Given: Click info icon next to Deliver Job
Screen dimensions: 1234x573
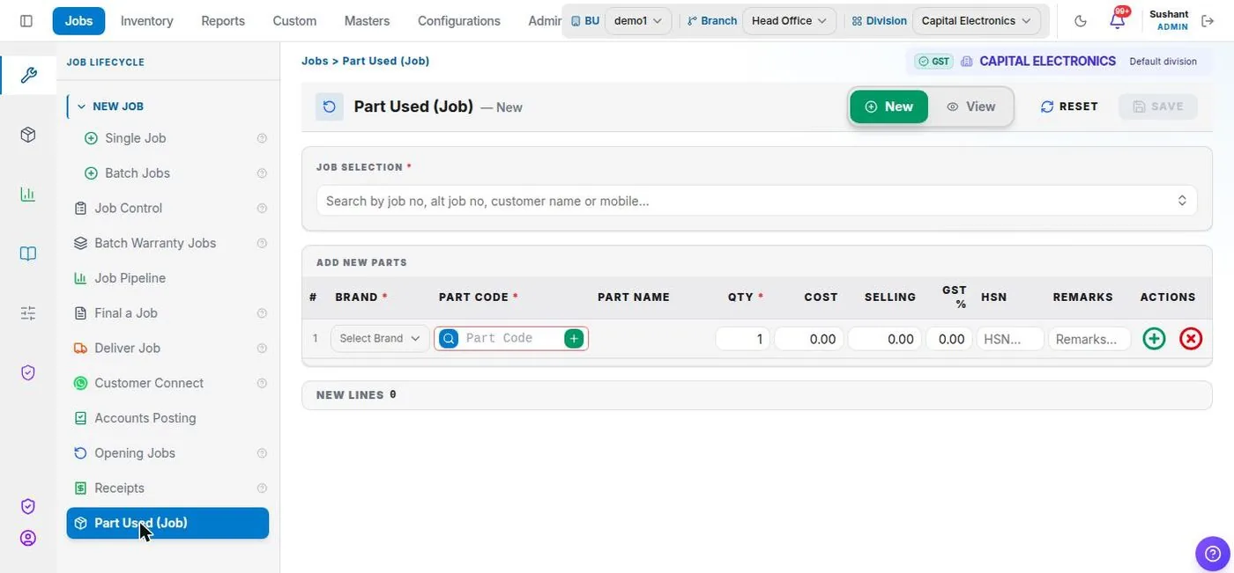Looking at the screenshot, I should click(262, 349).
